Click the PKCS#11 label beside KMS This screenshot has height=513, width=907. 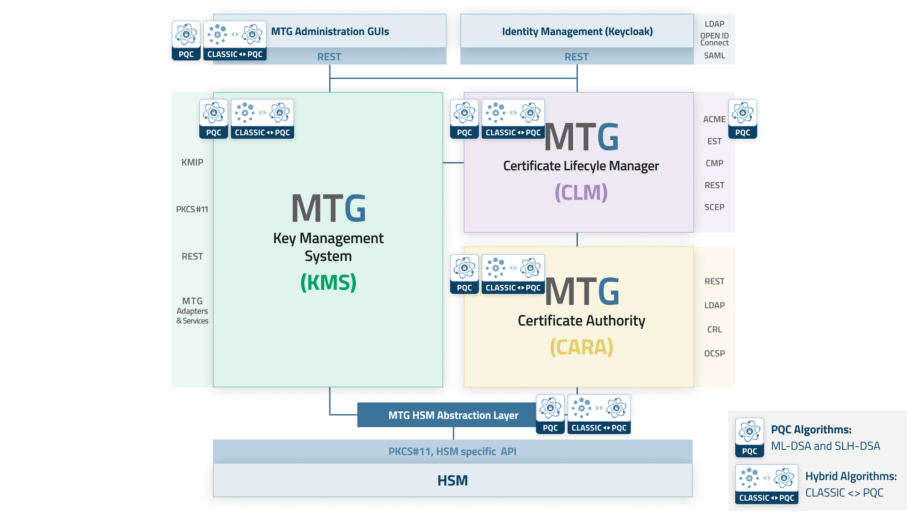coord(192,209)
